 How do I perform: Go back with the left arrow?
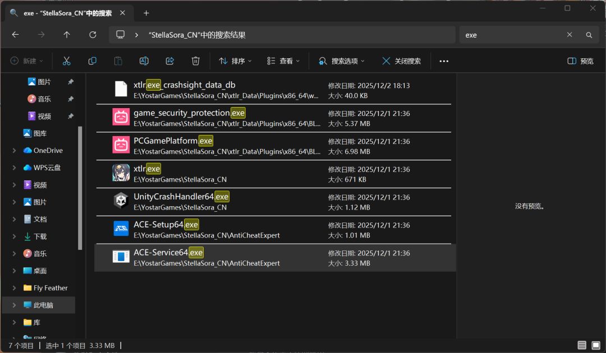click(x=16, y=35)
